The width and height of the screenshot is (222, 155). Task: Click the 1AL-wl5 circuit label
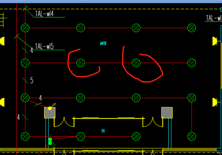click(x=44, y=46)
